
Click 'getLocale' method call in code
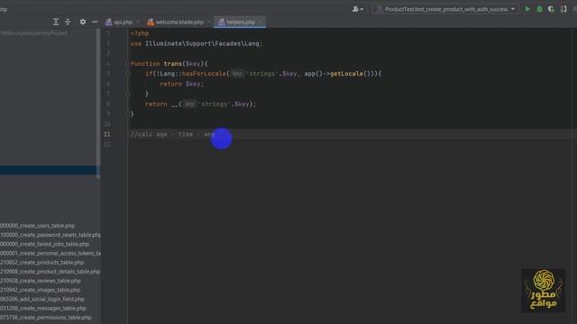point(346,74)
